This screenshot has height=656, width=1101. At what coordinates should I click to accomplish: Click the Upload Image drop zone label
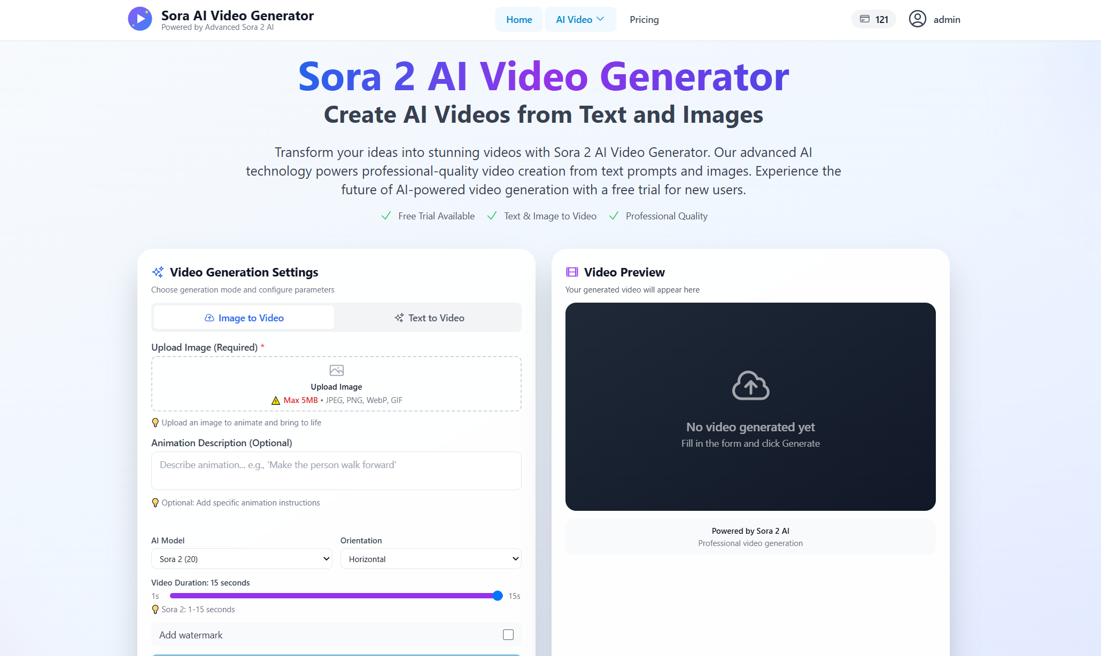point(337,387)
